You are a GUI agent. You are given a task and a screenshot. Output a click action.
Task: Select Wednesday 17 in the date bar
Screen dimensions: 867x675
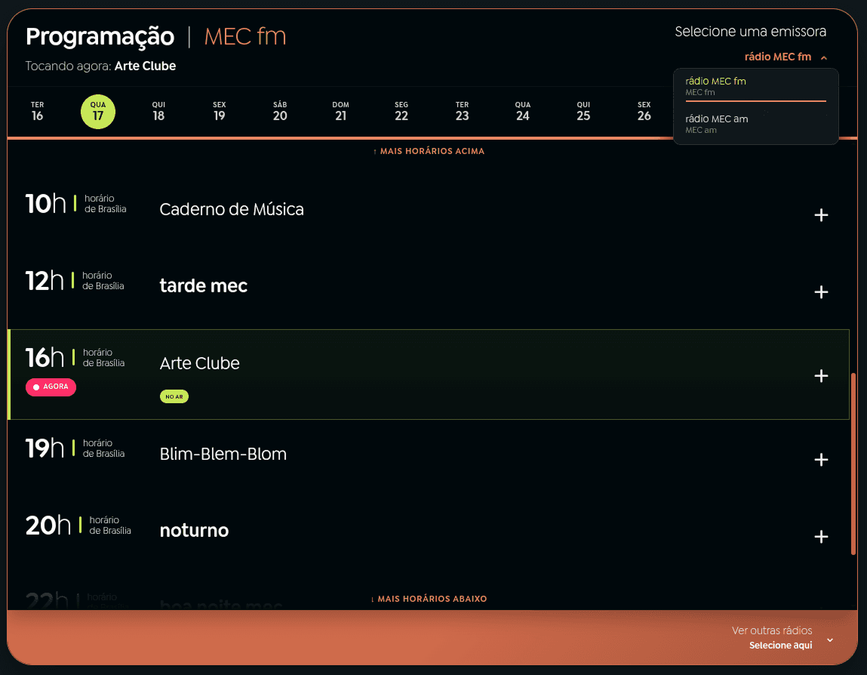coord(98,112)
